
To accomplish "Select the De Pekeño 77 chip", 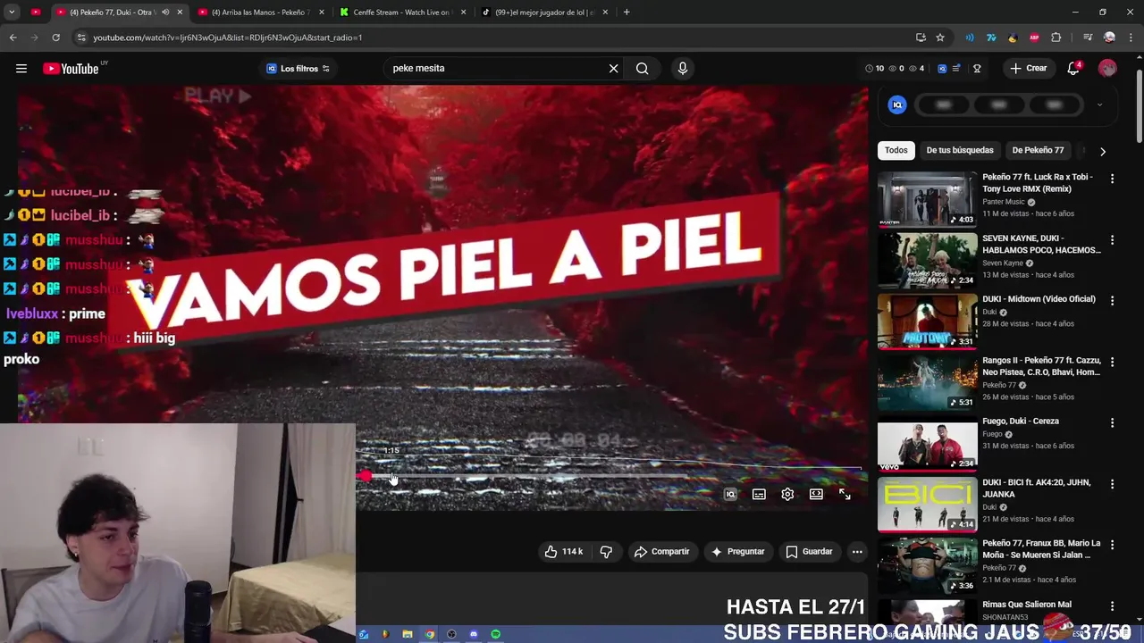I will click(x=1038, y=150).
